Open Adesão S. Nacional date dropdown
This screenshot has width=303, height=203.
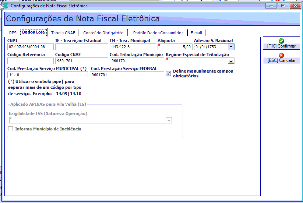pyautogui.click(x=231, y=47)
